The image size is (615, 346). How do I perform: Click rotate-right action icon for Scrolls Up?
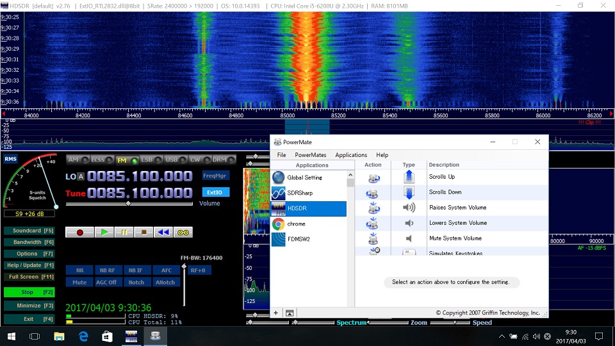[373, 177]
